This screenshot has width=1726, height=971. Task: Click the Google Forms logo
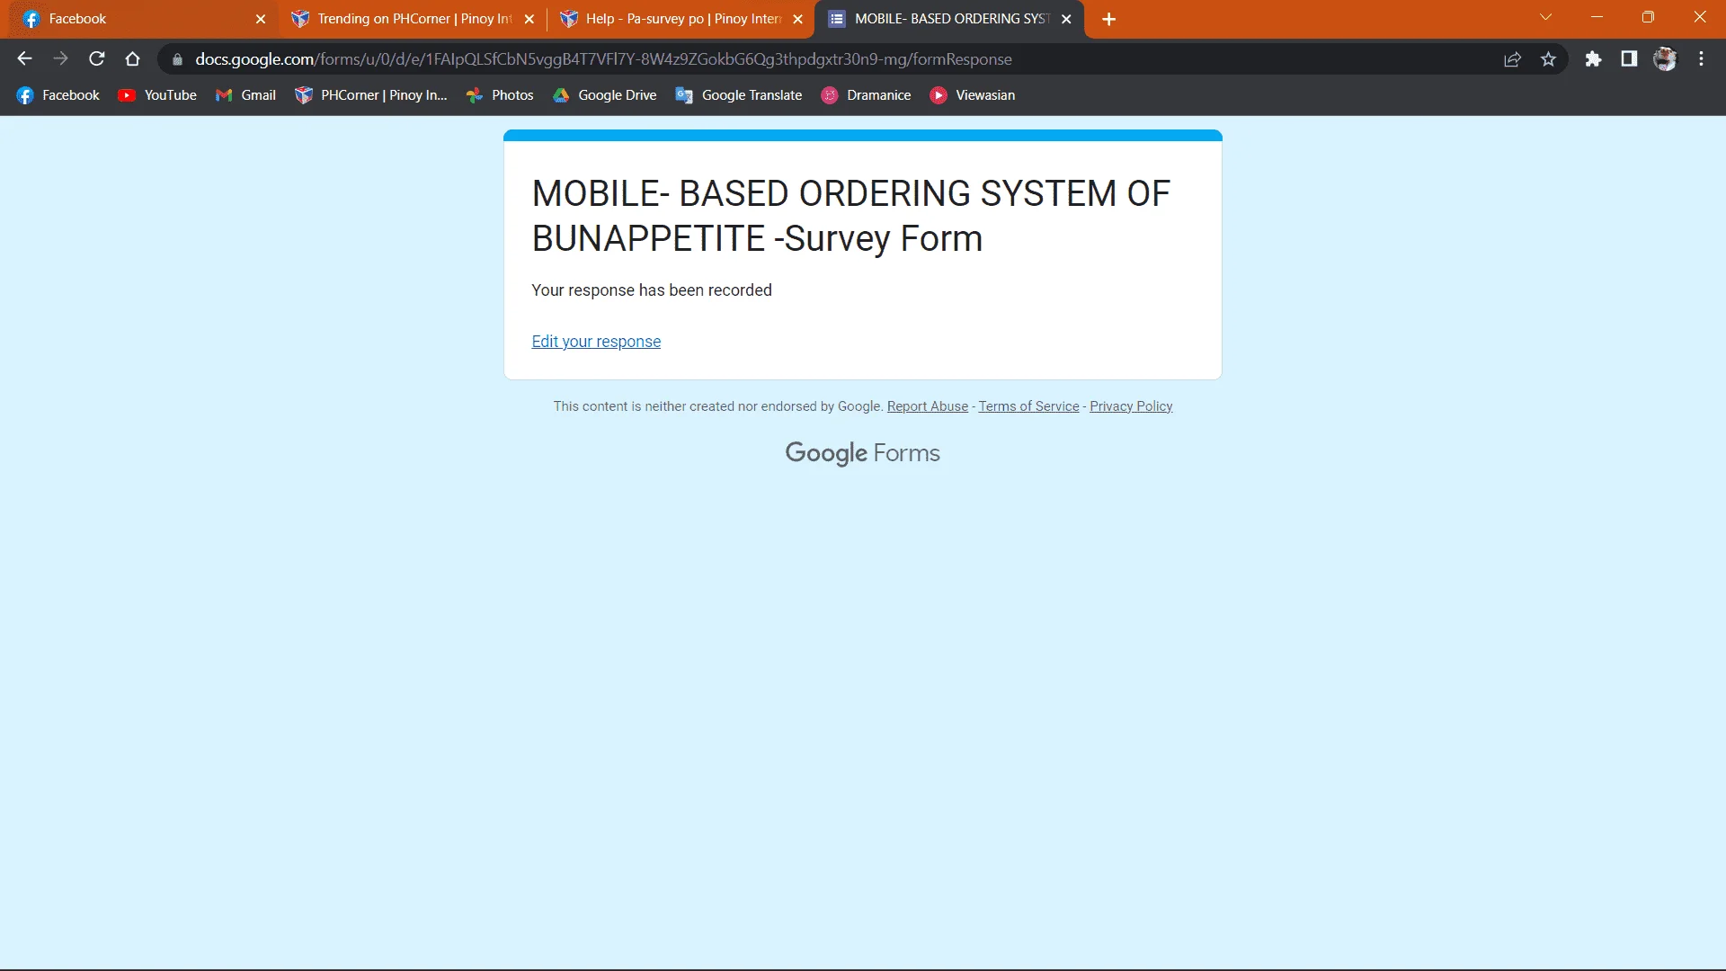pyautogui.click(x=863, y=453)
